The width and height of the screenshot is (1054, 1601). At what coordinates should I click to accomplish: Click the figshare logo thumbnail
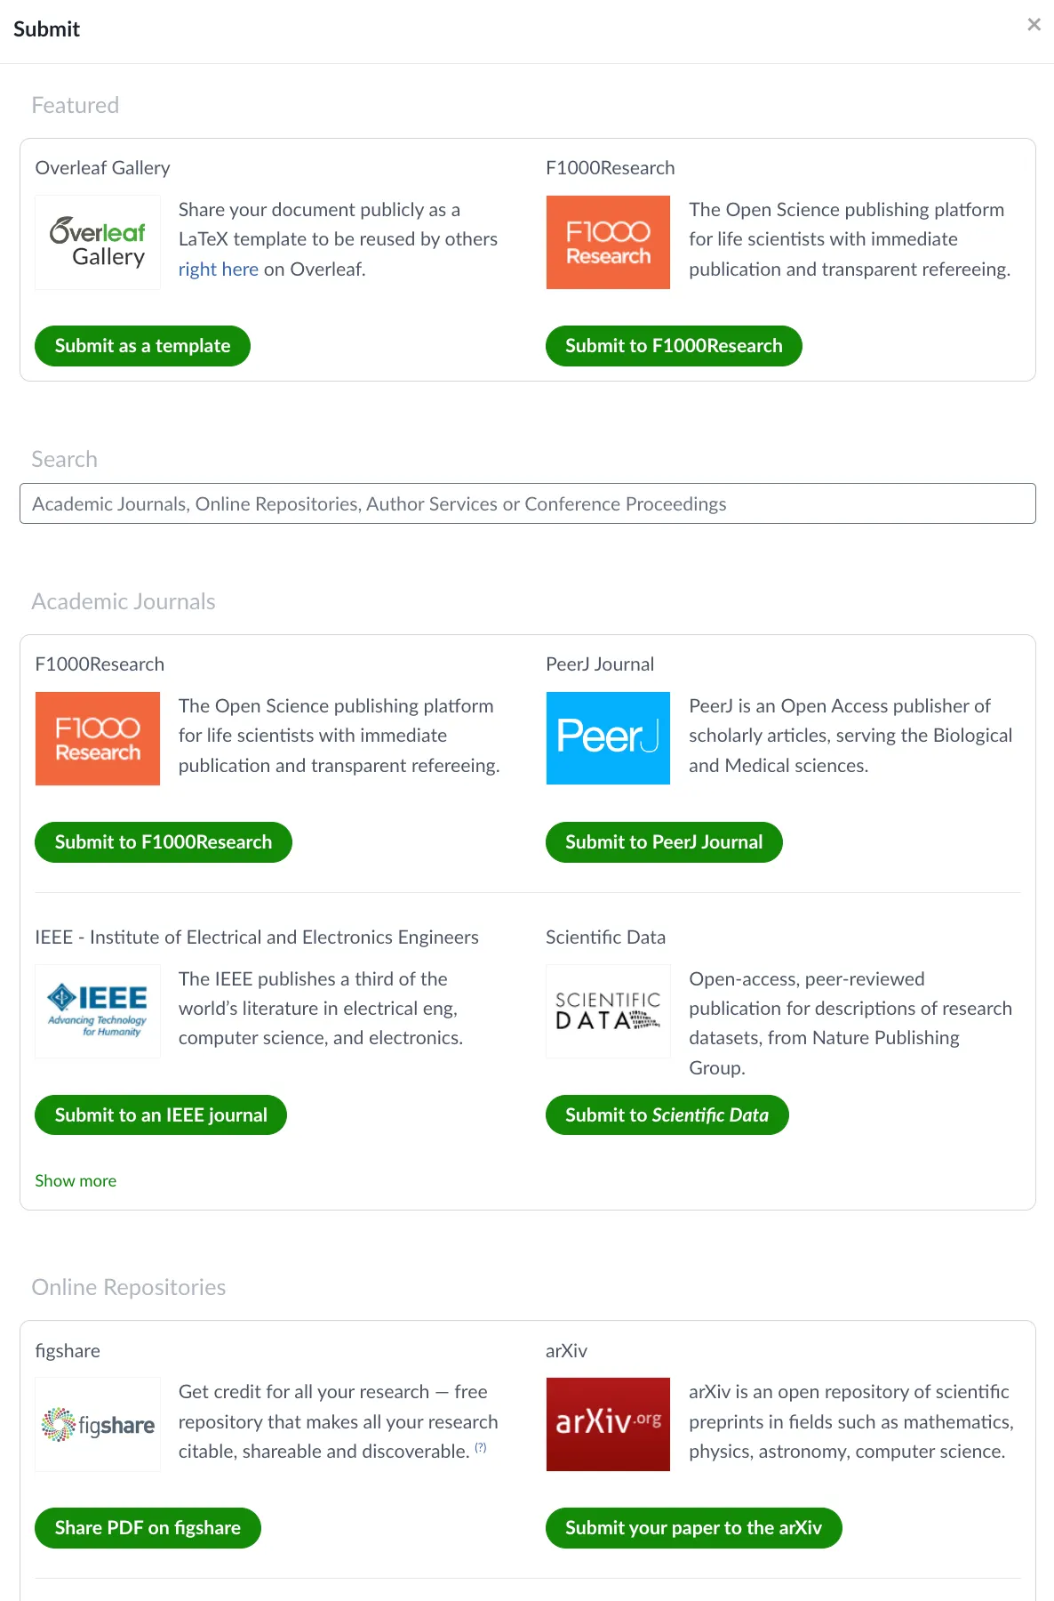(x=98, y=1424)
